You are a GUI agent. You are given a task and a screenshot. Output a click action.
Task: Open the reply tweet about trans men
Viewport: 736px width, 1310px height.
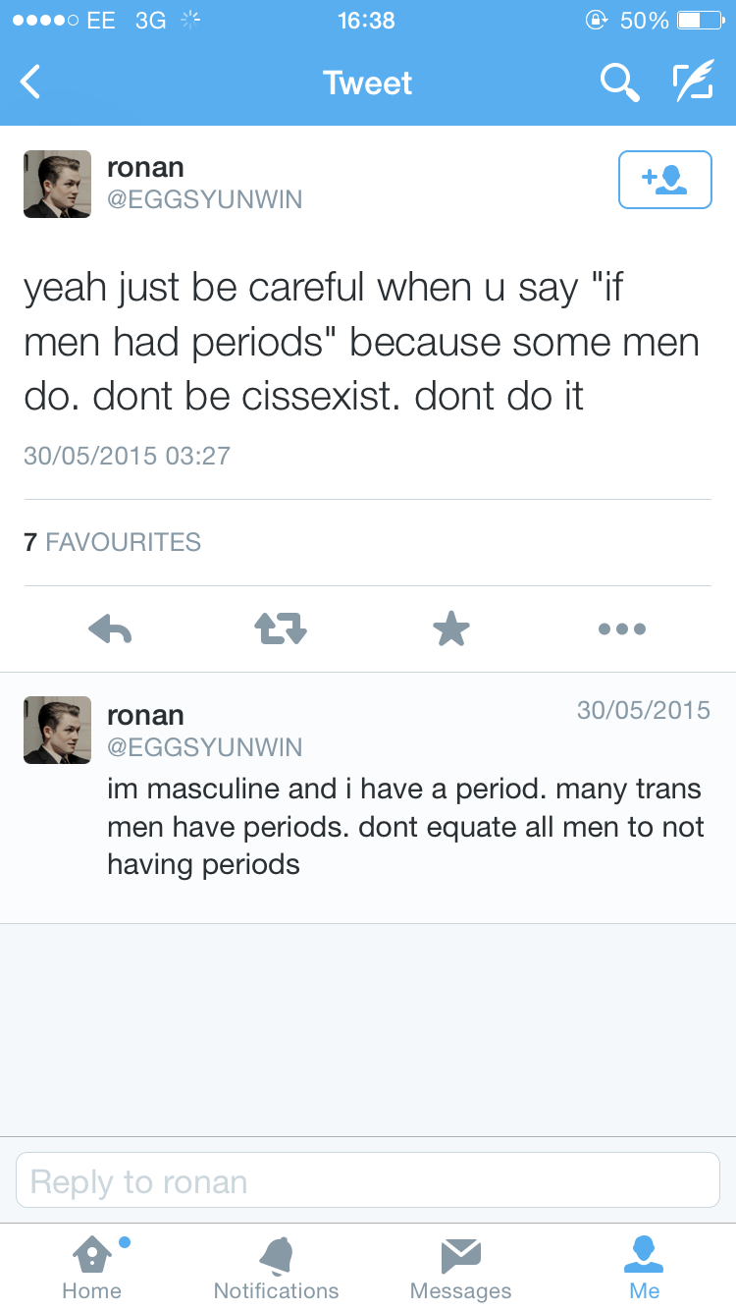pyautogui.click(x=404, y=827)
